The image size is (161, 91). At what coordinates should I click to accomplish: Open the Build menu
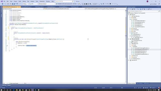(20, 1)
